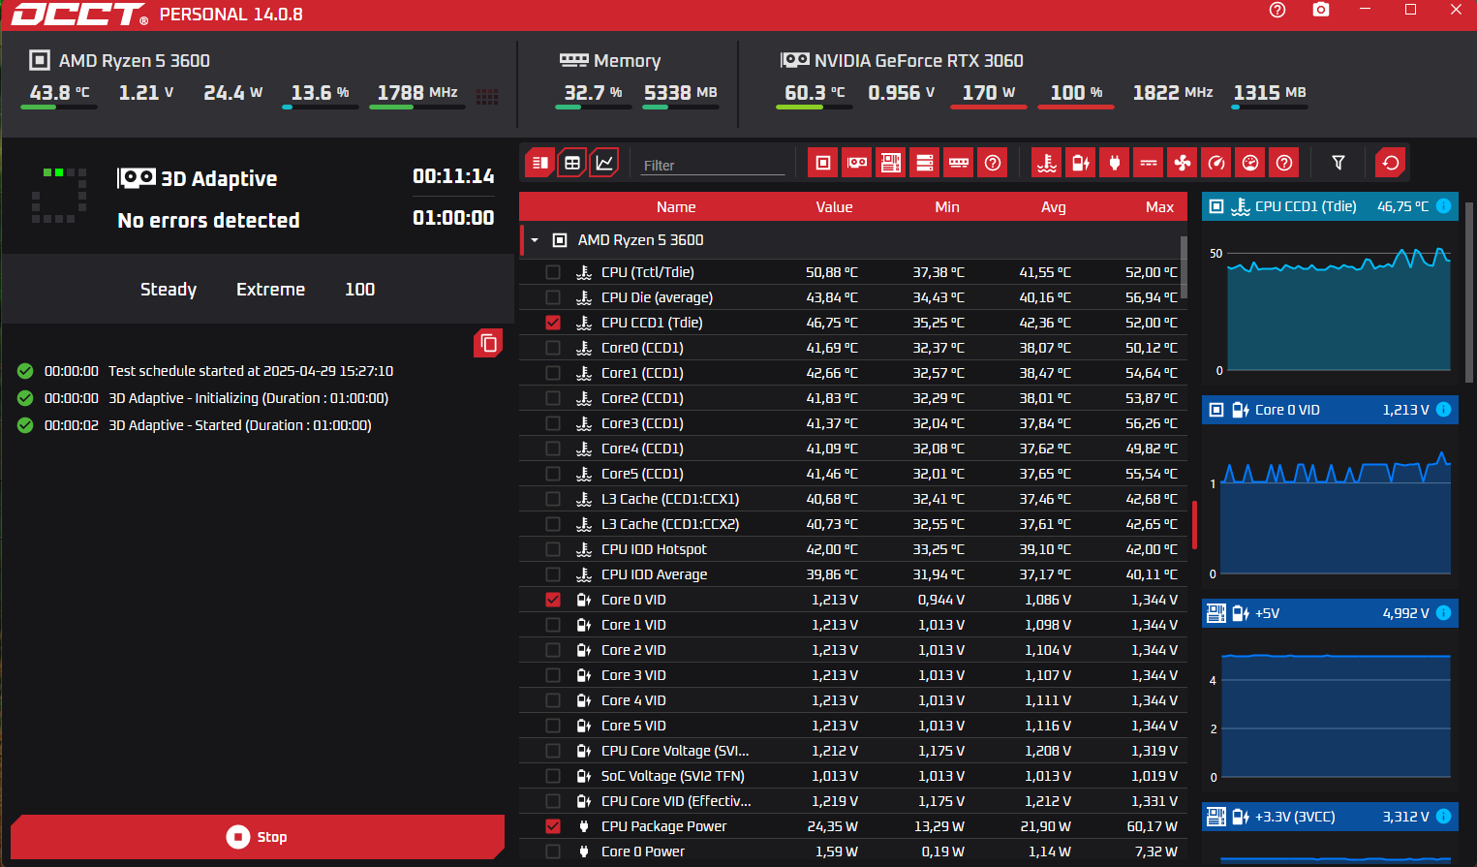Sort by the Min column header
Viewport: 1477px width, 867px height.
(947, 207)
